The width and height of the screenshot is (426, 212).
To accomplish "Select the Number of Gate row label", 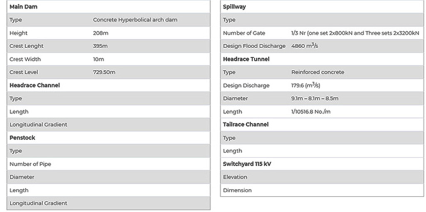I will coord(244,33).
